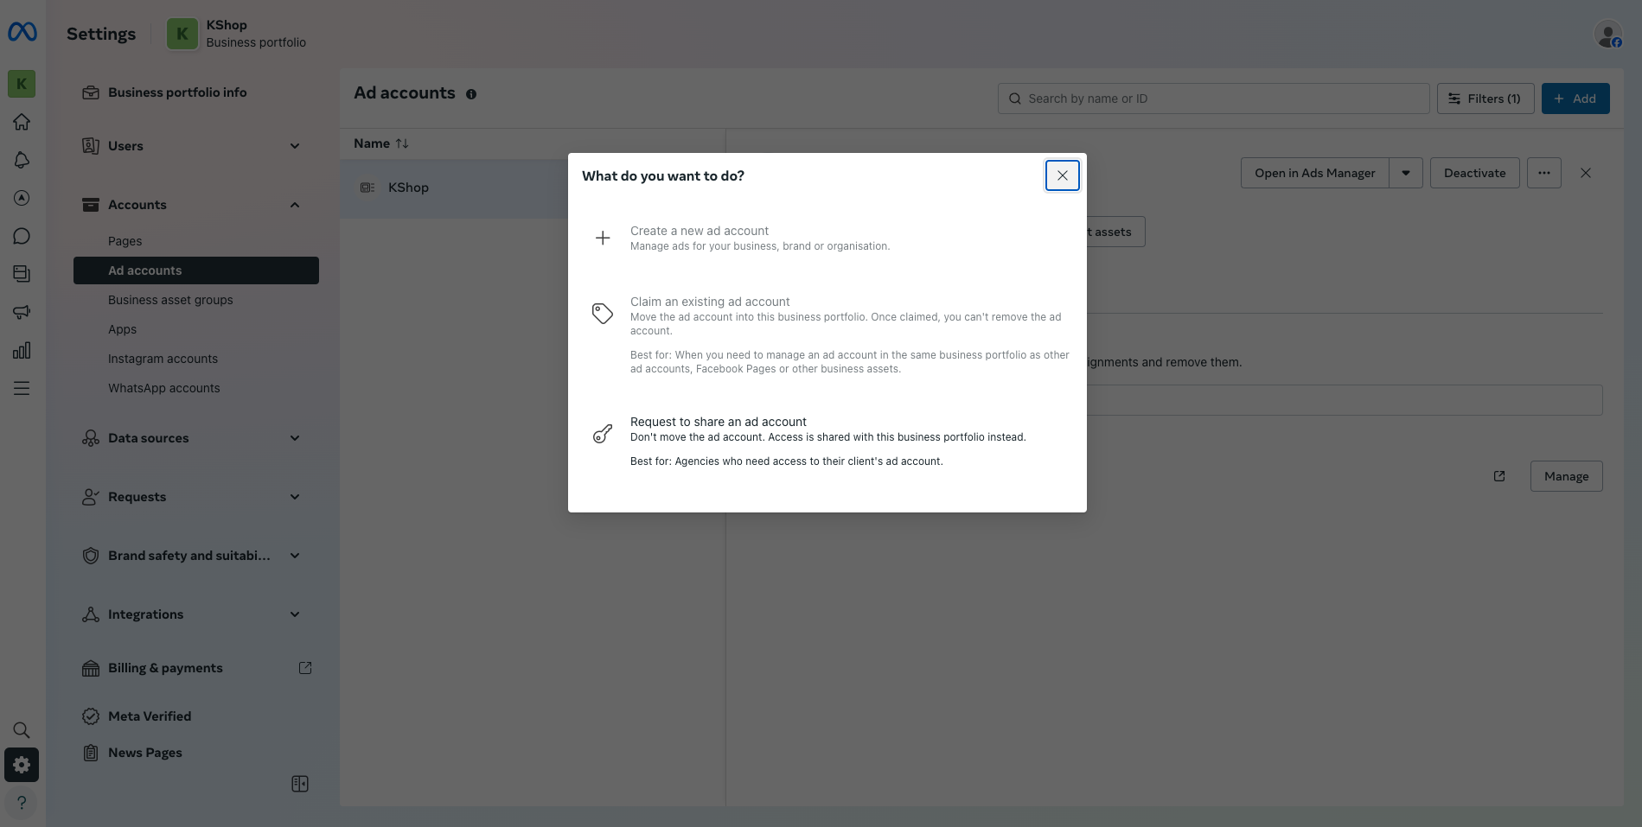
Task: Click Open in Ads Manager
Action: (x=1315, y=173)
